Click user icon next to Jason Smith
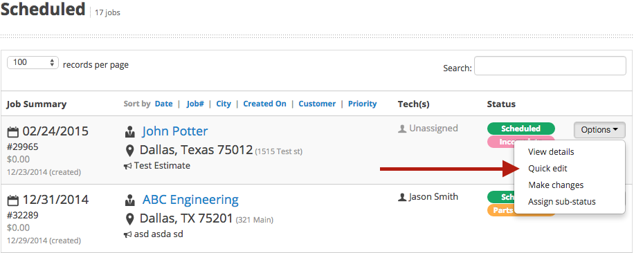634x253 pixels. tap(402, 197)
